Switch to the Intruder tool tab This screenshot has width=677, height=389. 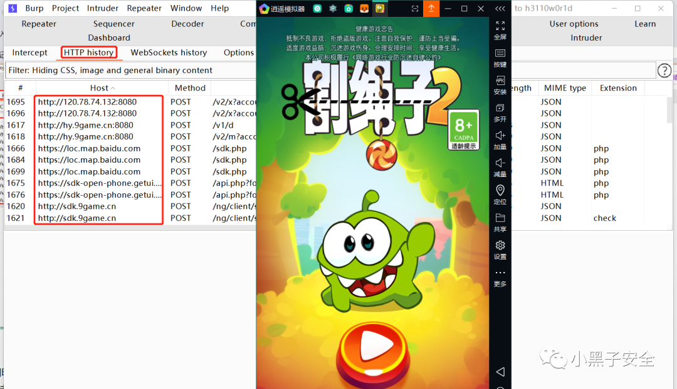click(586, 38)
